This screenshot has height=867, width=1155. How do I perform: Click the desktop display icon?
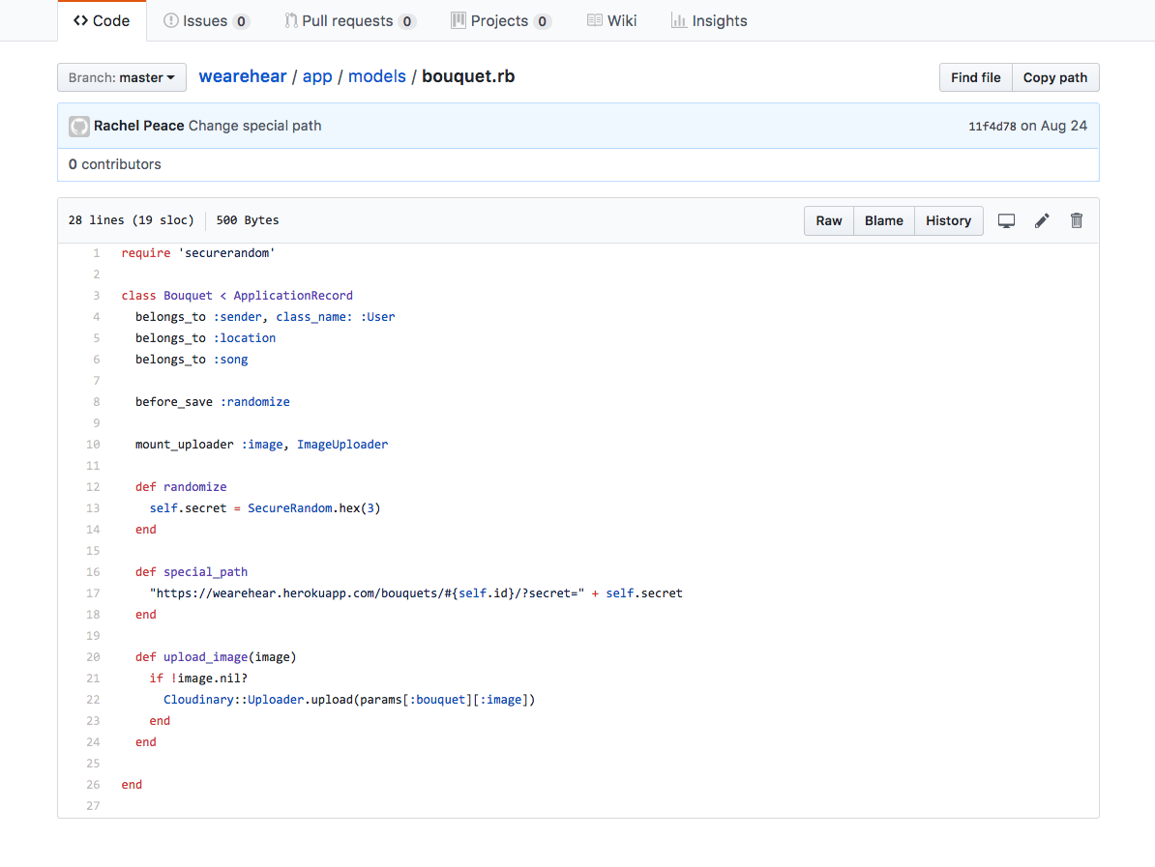coord(1006,220)
